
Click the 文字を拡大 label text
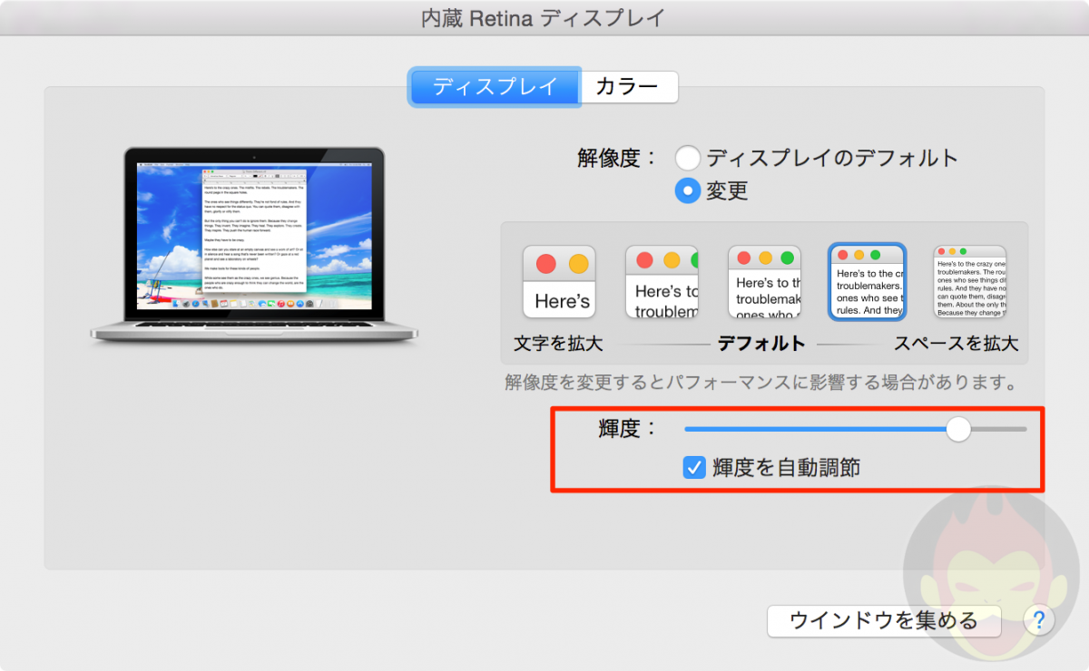[x=558, y=343]
